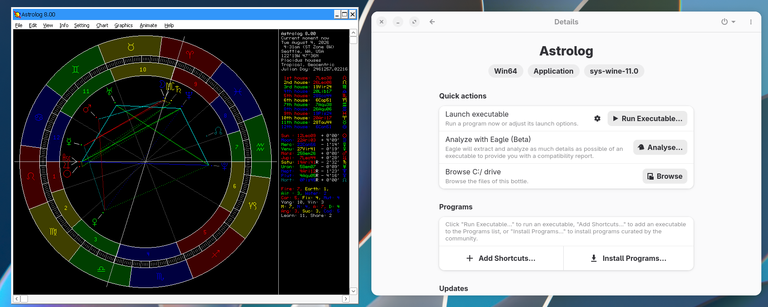
Task: Click the Win64 tag under Astrolog title
Action: click(506, 71)
